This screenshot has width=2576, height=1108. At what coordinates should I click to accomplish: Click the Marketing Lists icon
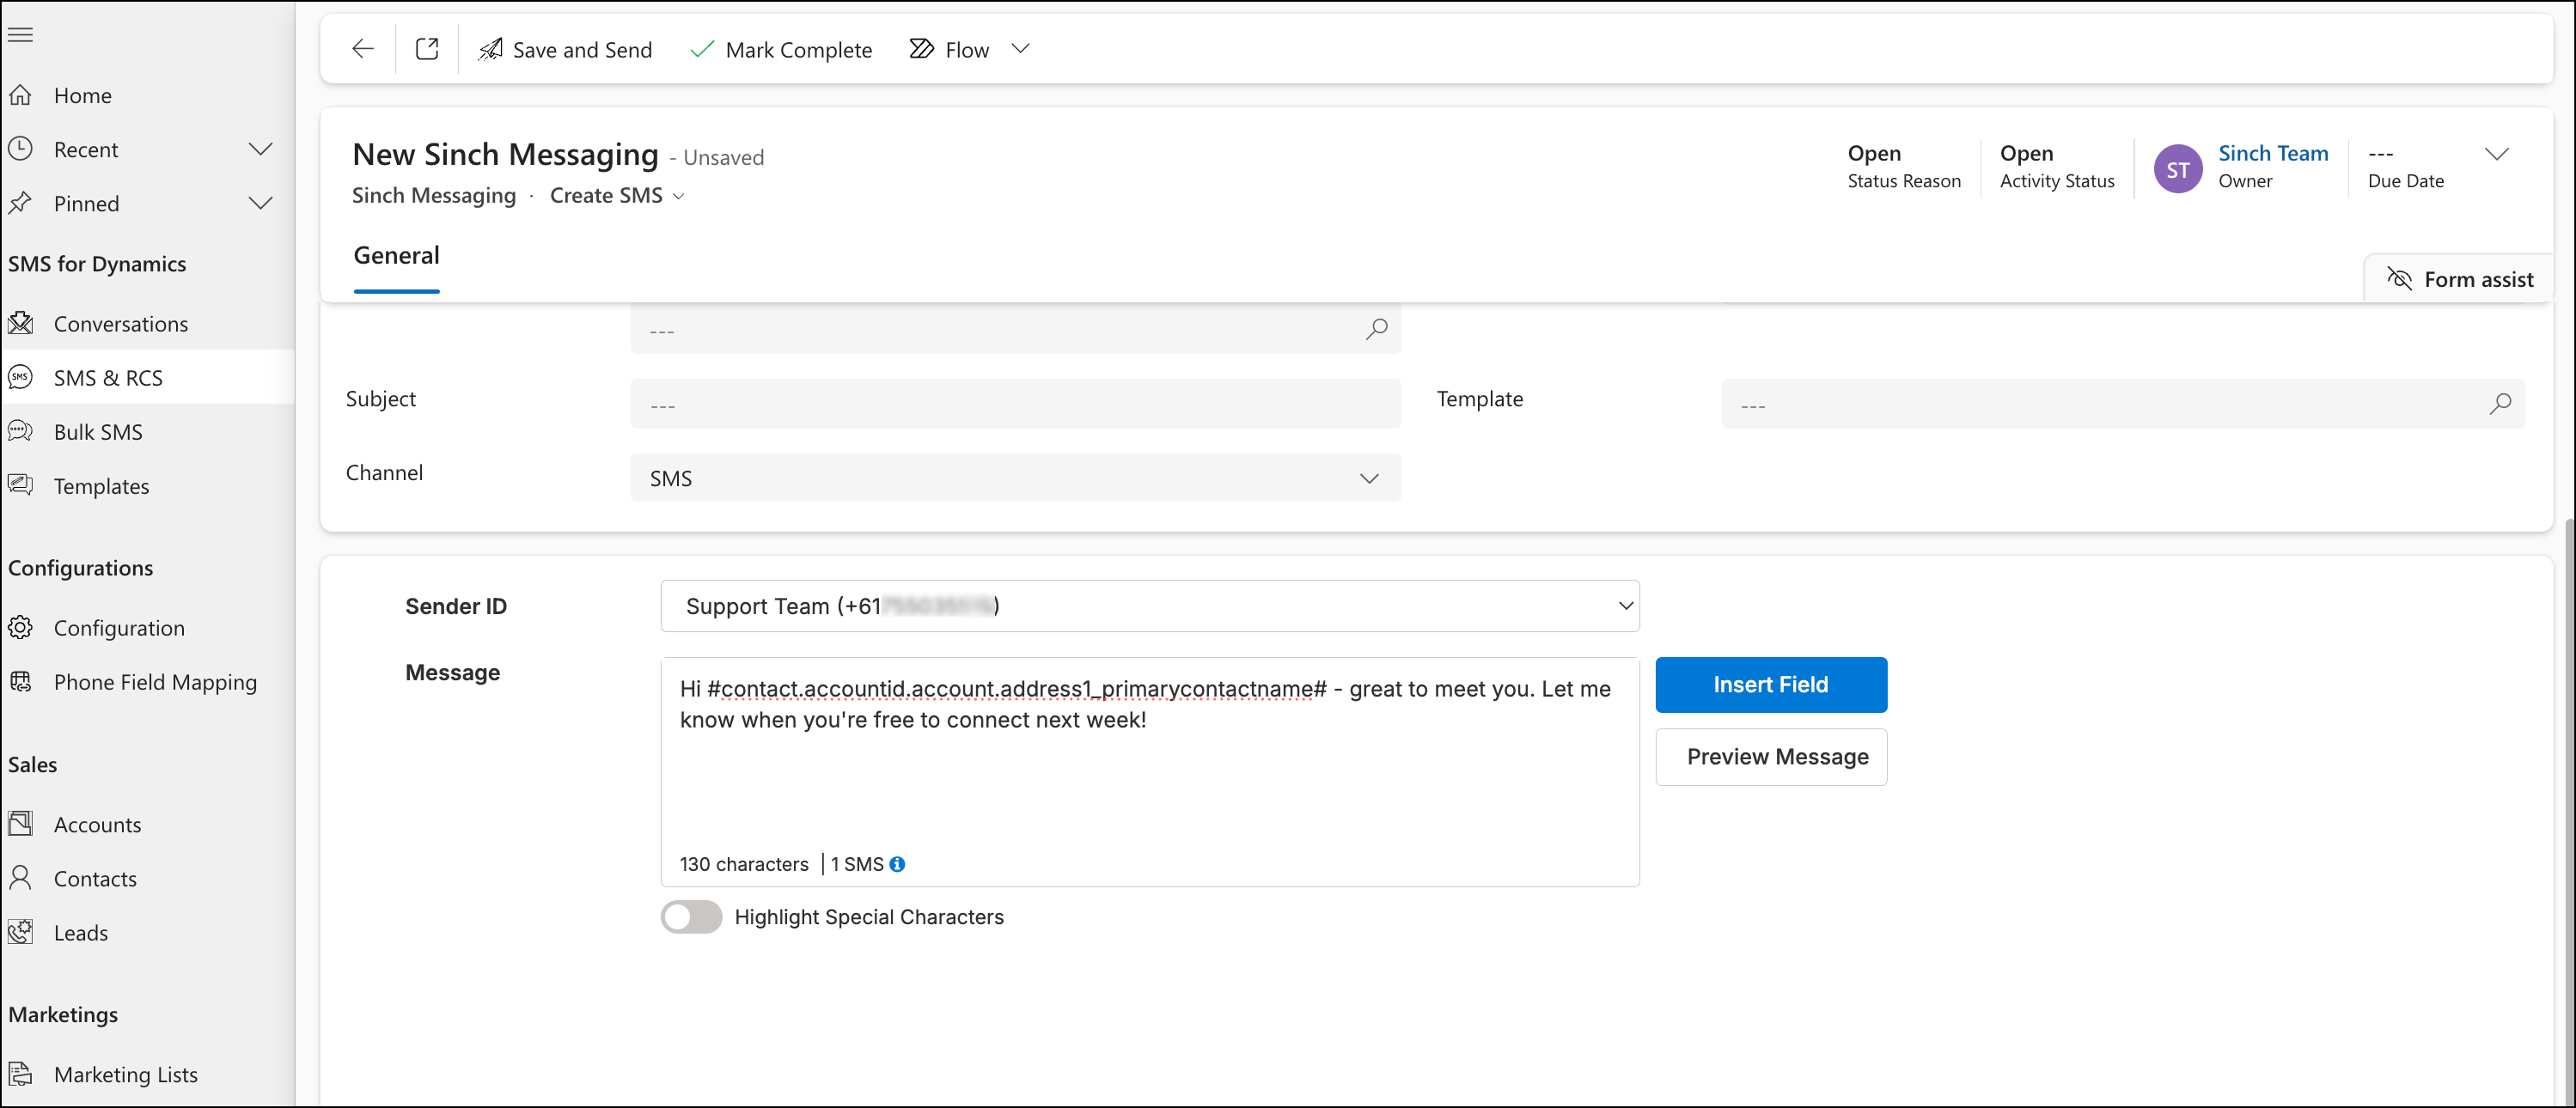(21, 1074)
